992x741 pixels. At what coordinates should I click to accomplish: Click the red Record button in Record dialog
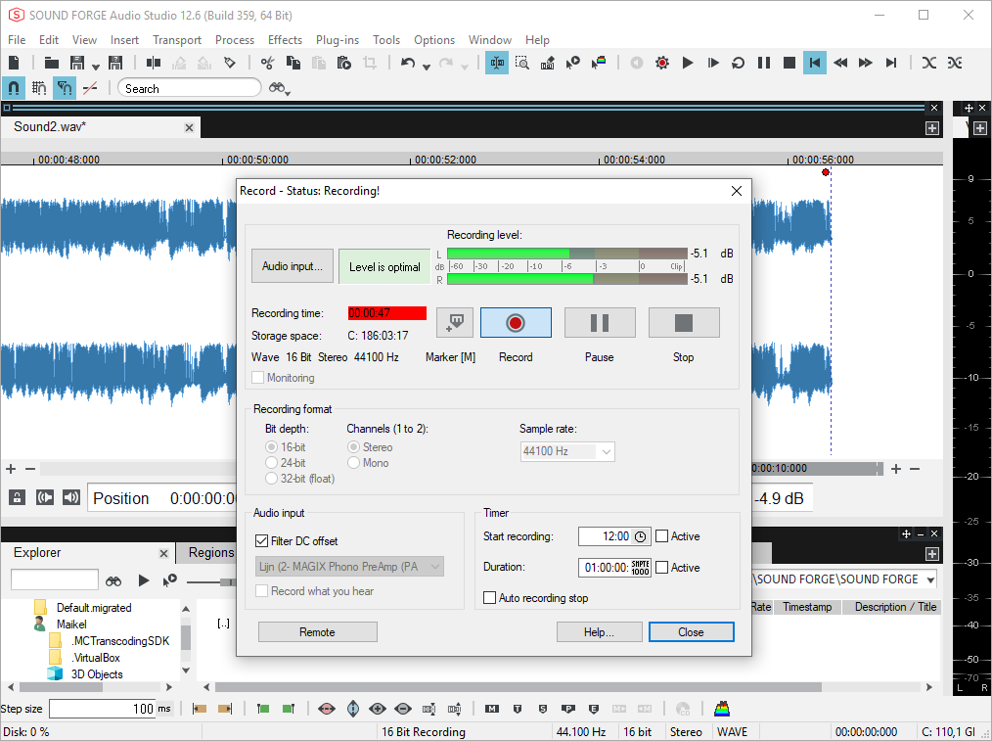(516, 323)
